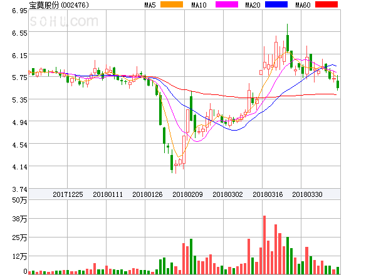This screenshot has width=376, height=275.
Task: Click the 5.75 price axis label
Action: click(19, 77)
